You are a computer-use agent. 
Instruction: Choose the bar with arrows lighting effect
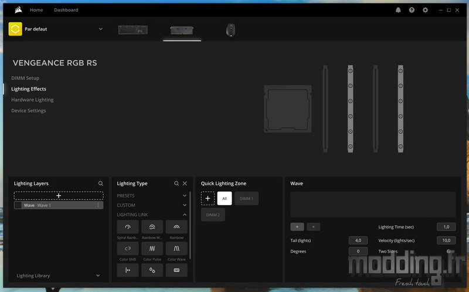coord(128,270)
